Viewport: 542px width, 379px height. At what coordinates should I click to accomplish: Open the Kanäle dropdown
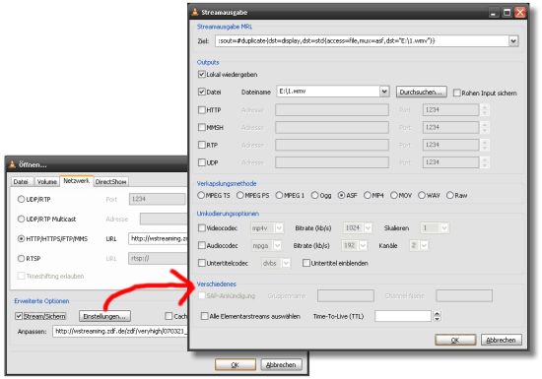[x=424, y=245]
